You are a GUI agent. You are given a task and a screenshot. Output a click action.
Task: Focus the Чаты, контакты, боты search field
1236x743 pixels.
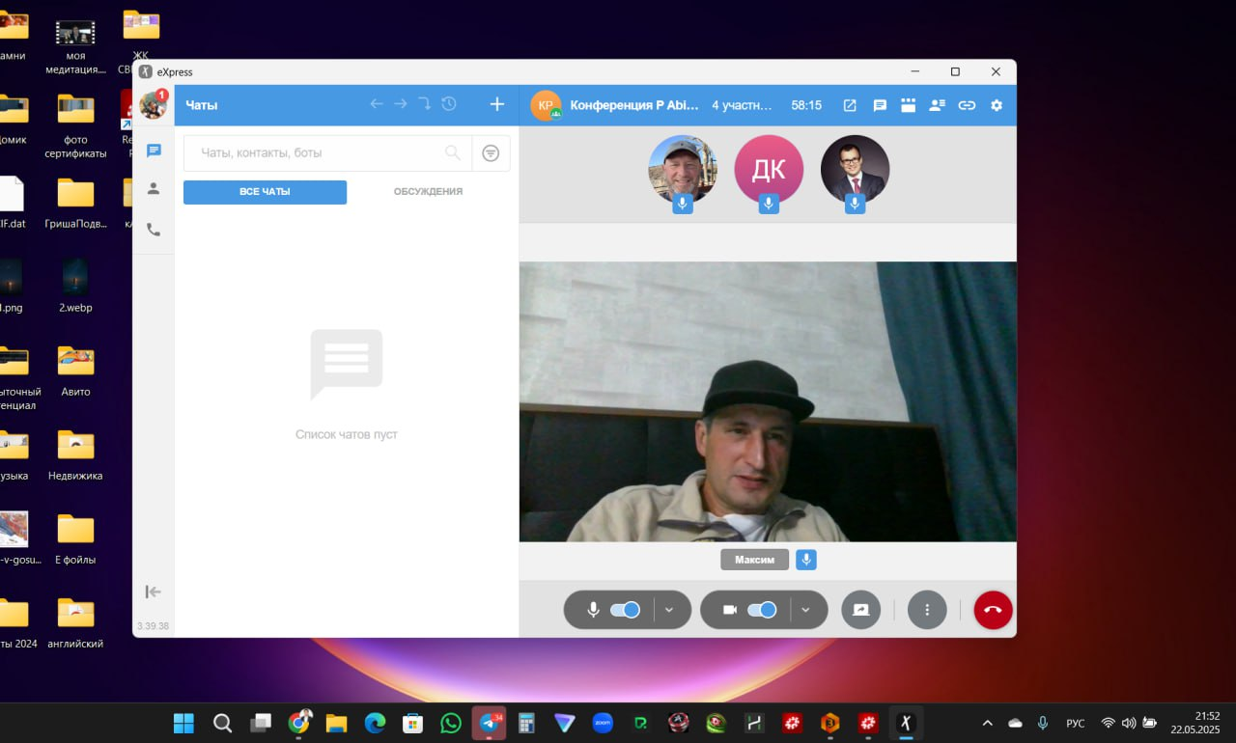point(327,152)
